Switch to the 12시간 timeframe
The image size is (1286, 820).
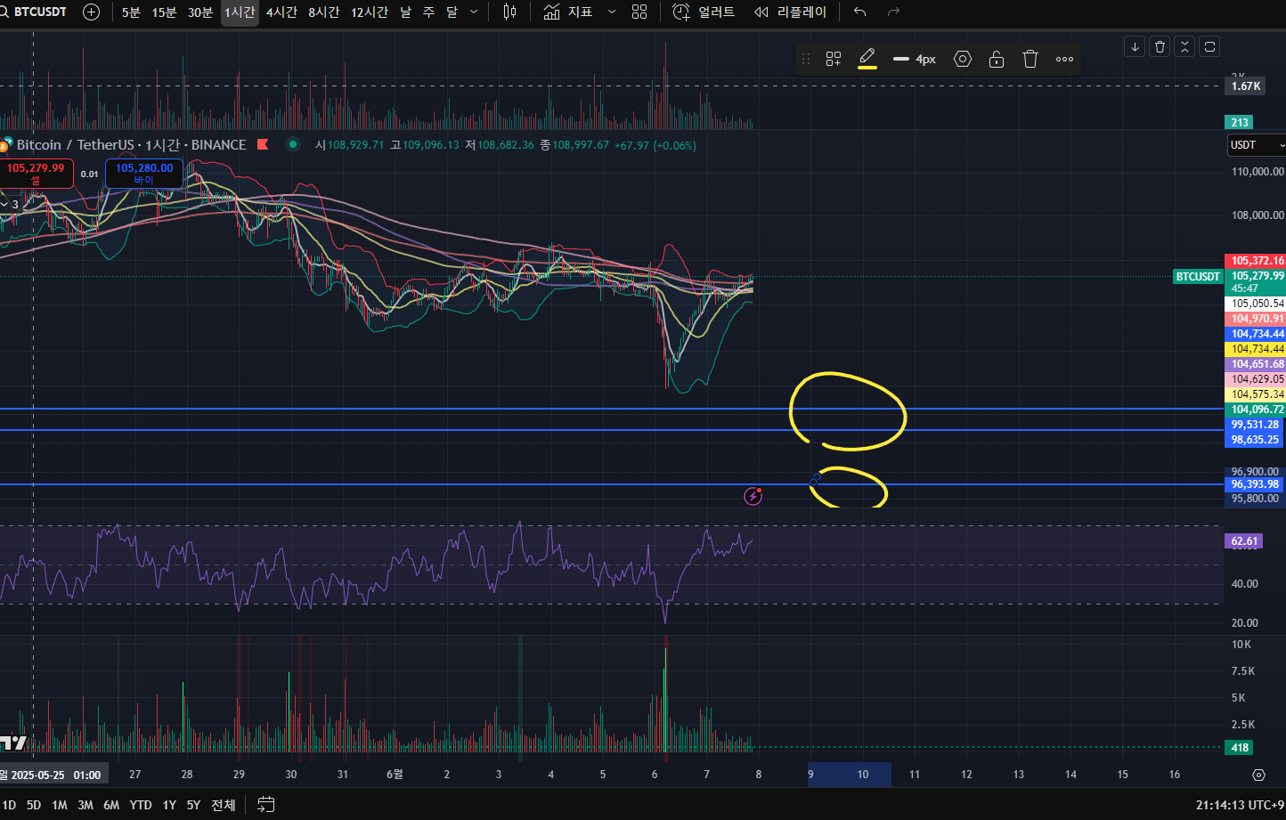click(x=370, y=12)
